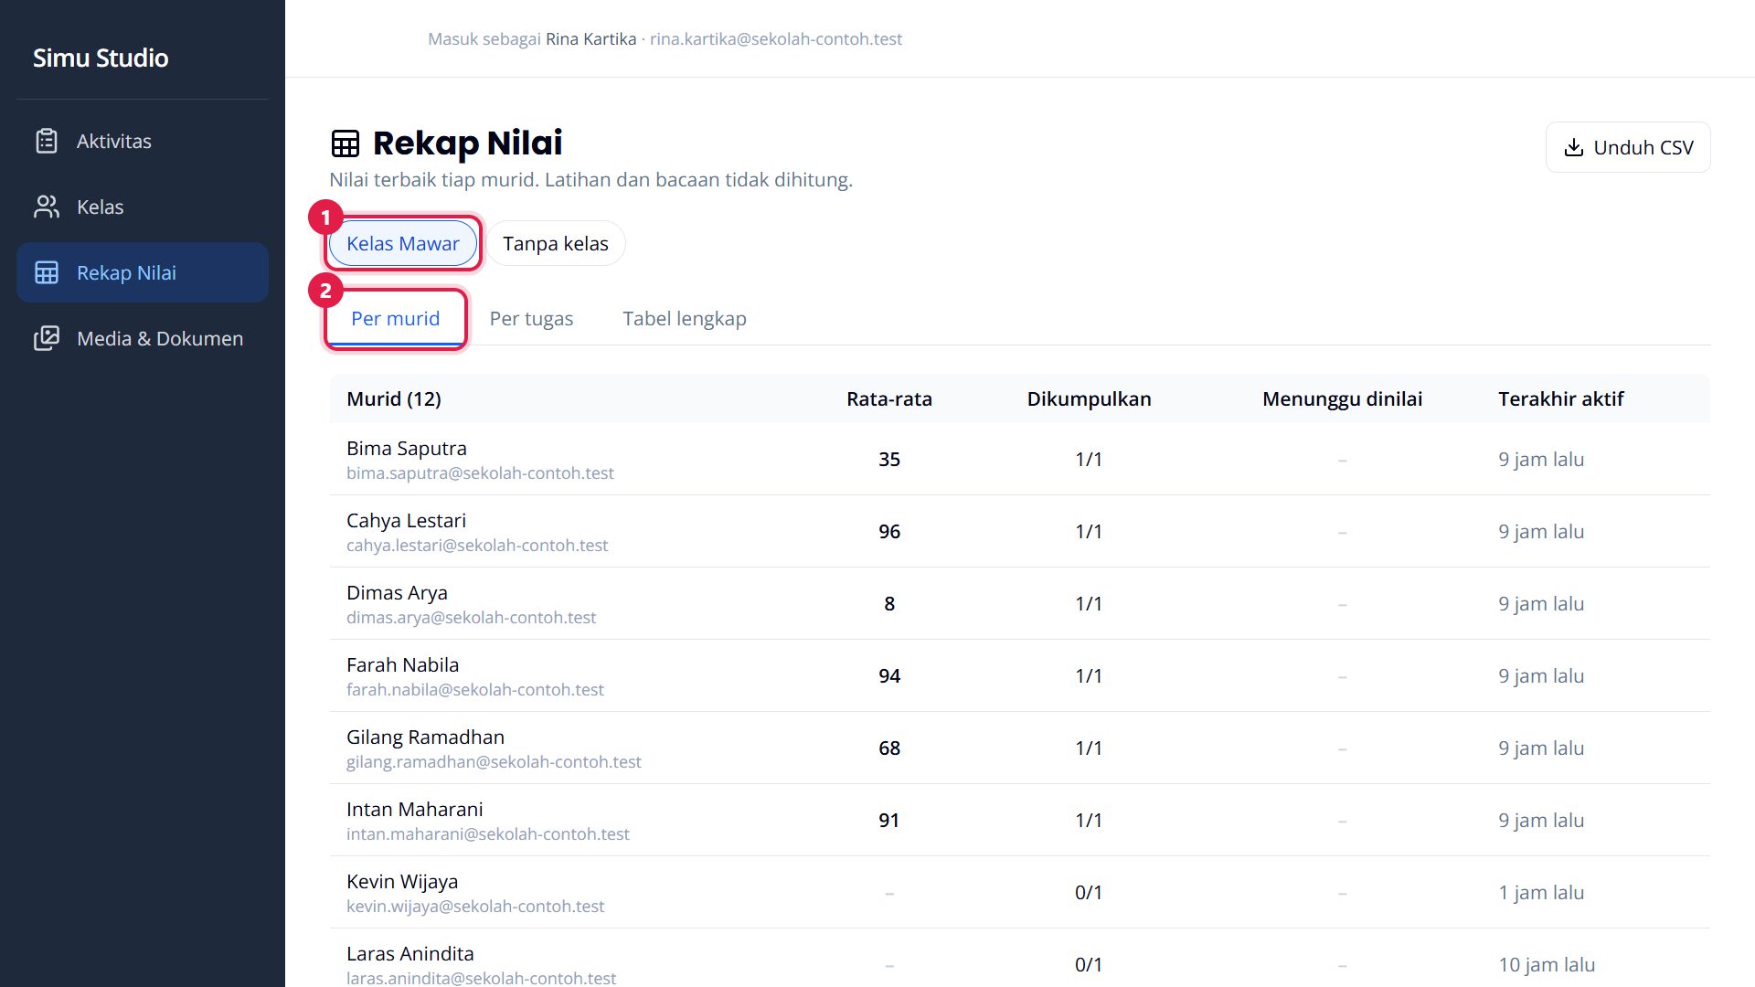
Task: Go to Kelas in the sidebar
Action: point(101,207)
